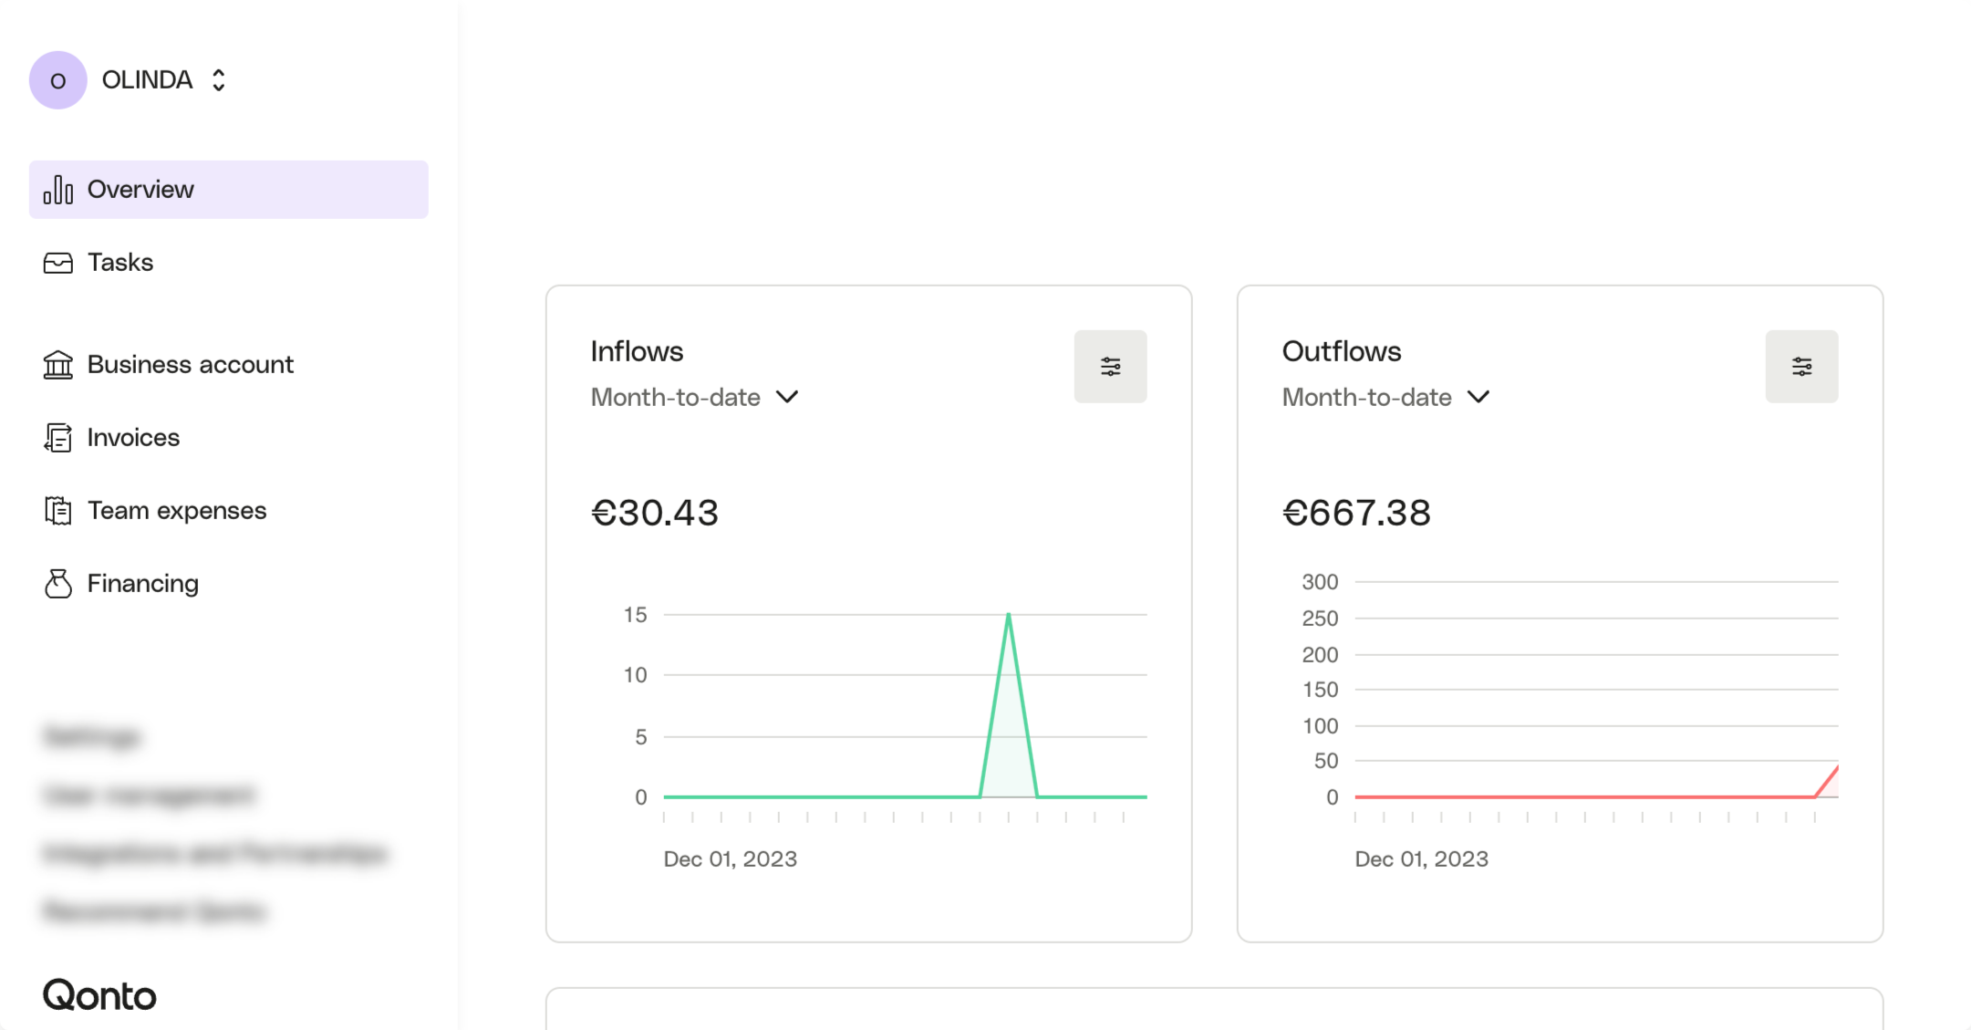
Task: Open Inflows filter settings icon
Action: (x=1110, y=367)
